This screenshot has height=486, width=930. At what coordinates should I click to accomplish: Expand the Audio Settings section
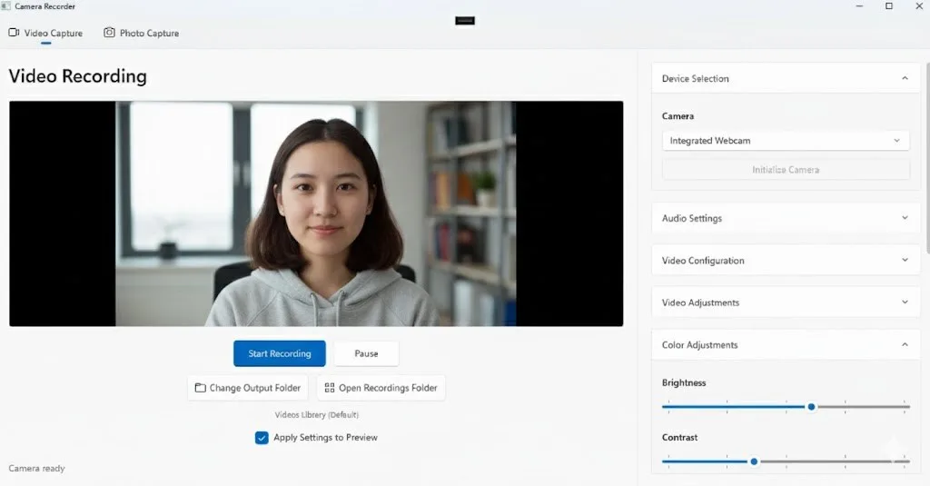[x=786, y=218]
